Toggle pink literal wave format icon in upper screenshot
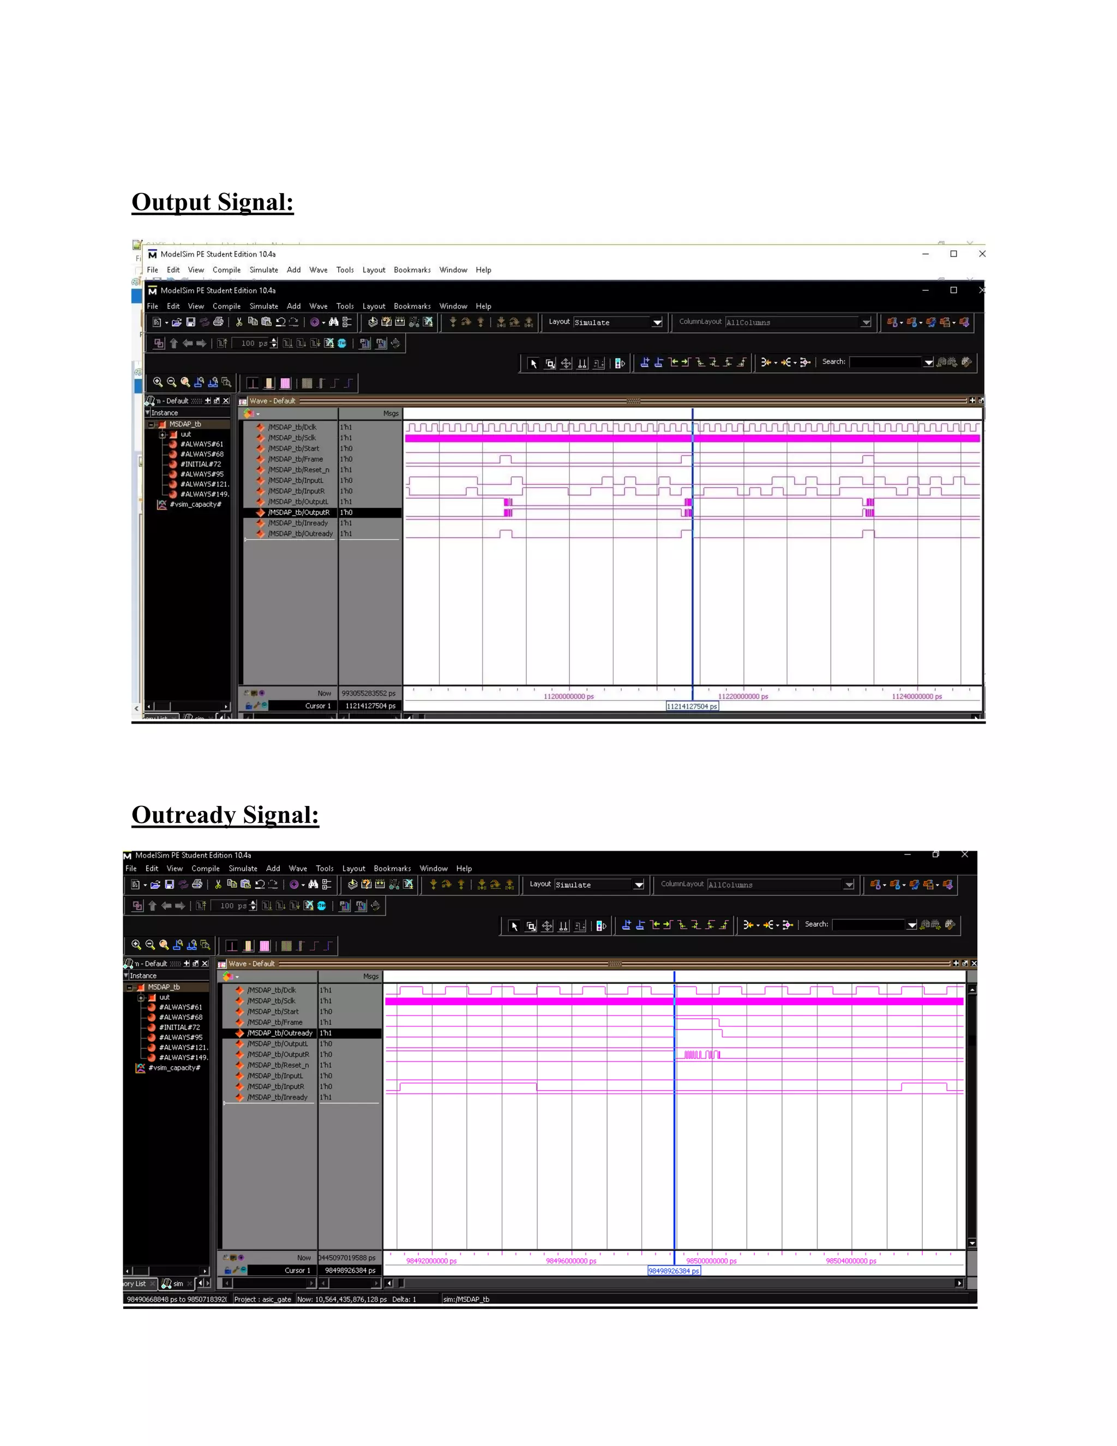The image size is (1117, 1446). pyautogui.click(x=285, y=384)
